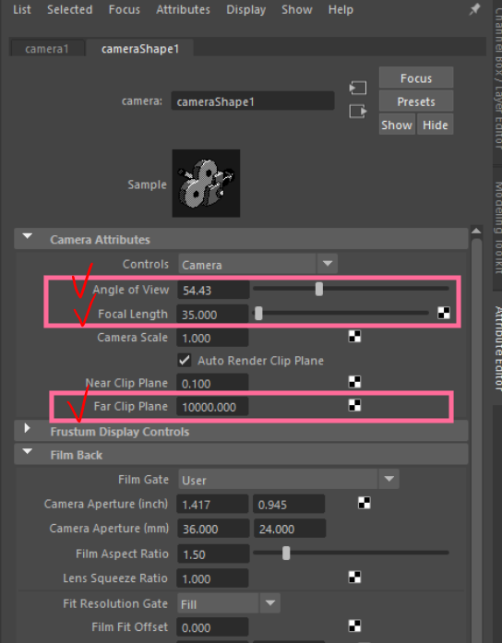Click the Far Clip Plane value field

tap(212, 407)
